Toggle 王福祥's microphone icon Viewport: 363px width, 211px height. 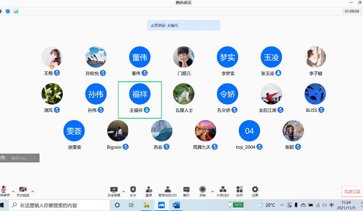pyautogui.click(x=146, y=110)
